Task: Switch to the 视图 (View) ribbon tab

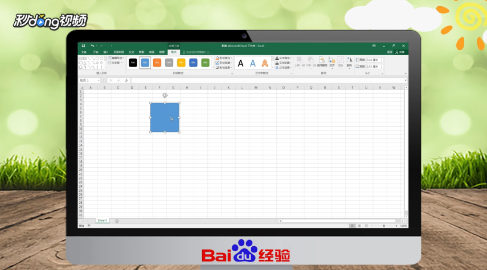Action: [162, 52]
